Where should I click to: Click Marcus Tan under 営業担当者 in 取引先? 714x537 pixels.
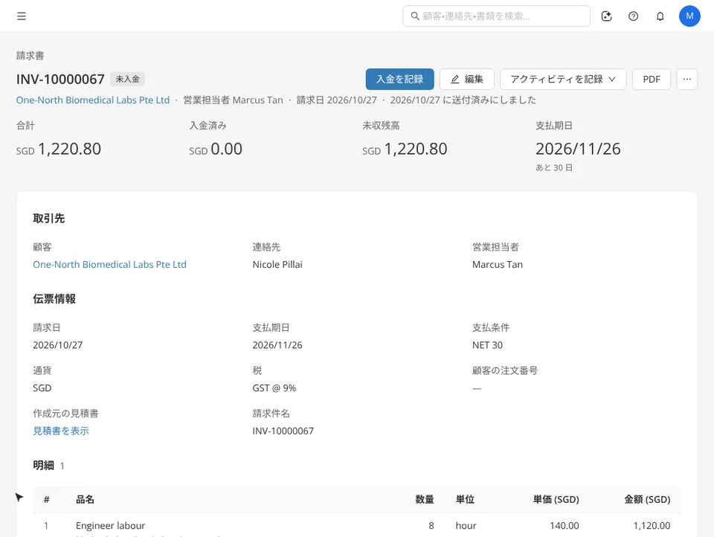coord(498,265)
